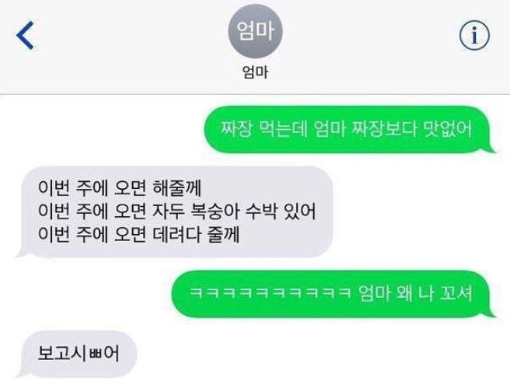Tap 엄마 짜장보다 in the first green bubble
The width and height of the screenshot is (510, 385).
(365, 129)
